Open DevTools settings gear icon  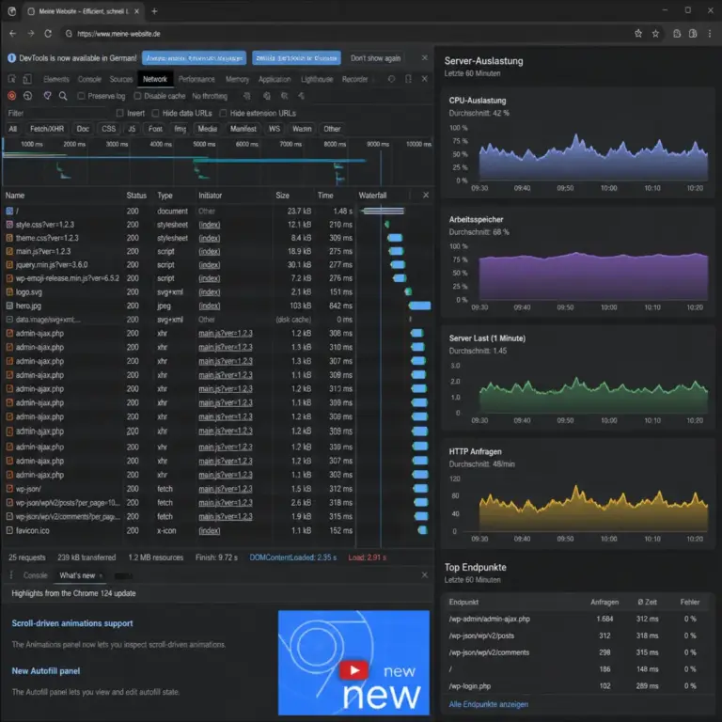[x=391, y=79]
